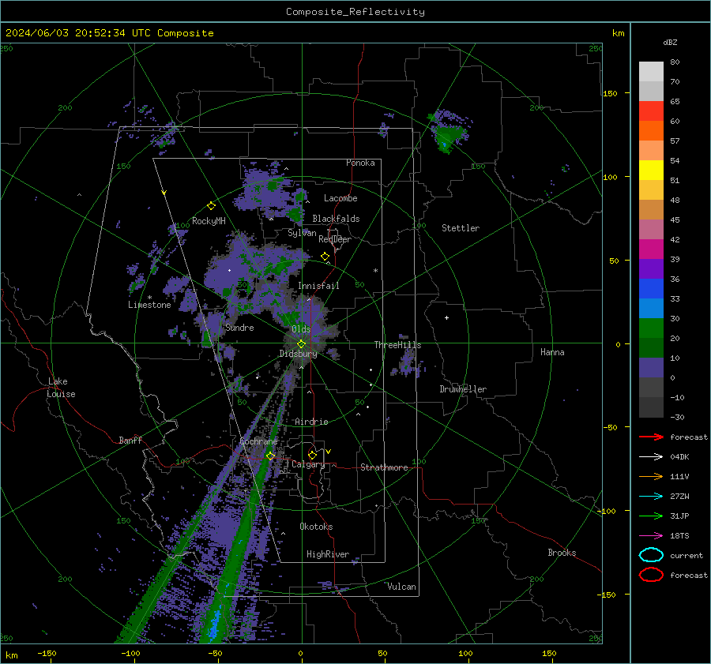Click the Olds town label

[301, 328]
